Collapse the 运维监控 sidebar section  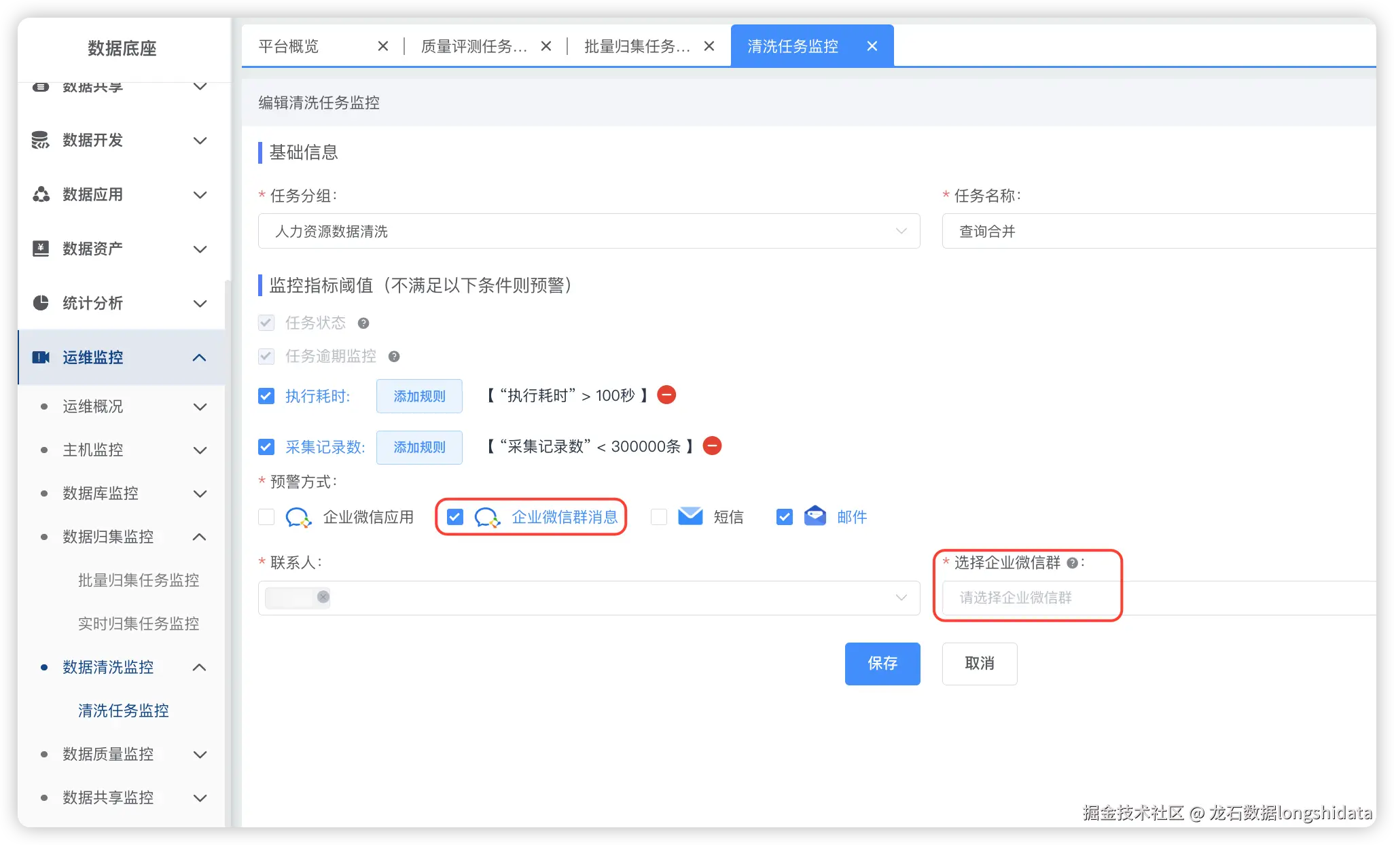(x=200, y=357)
